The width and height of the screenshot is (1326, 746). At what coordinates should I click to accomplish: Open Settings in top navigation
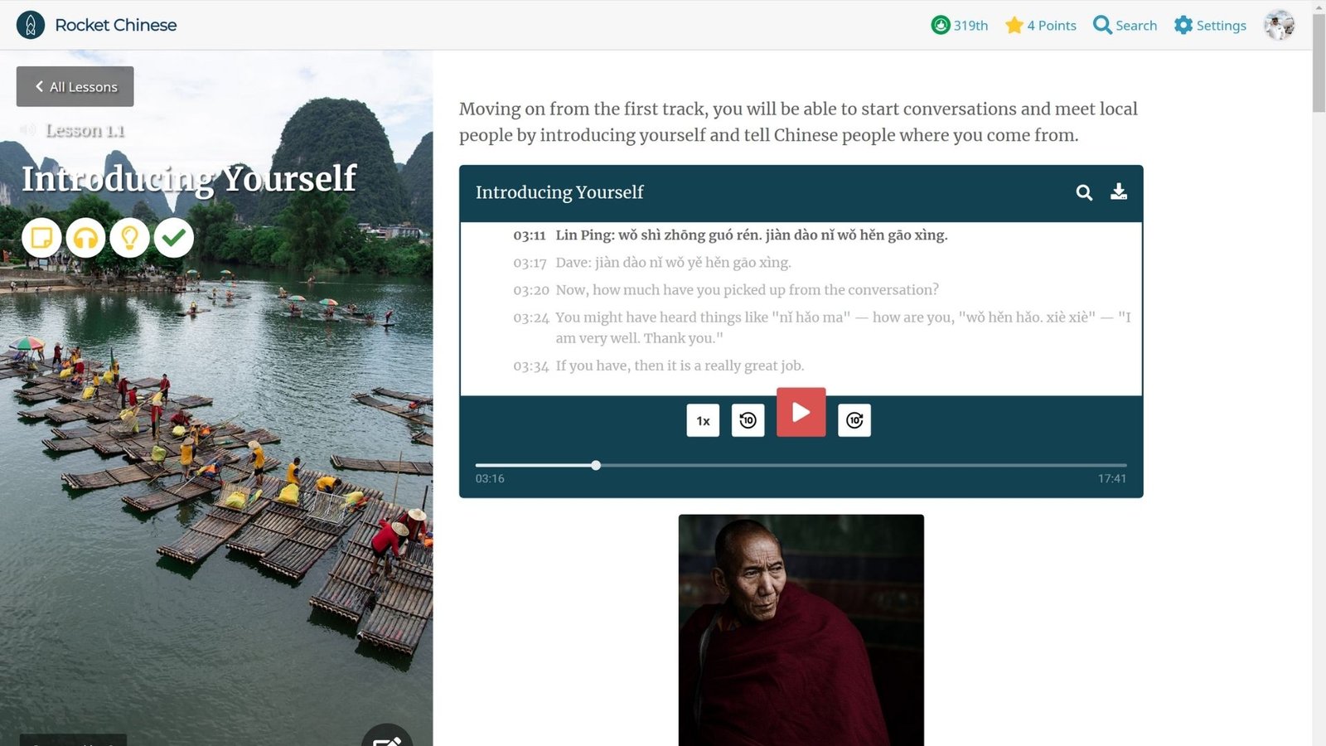click(1210, 25)
